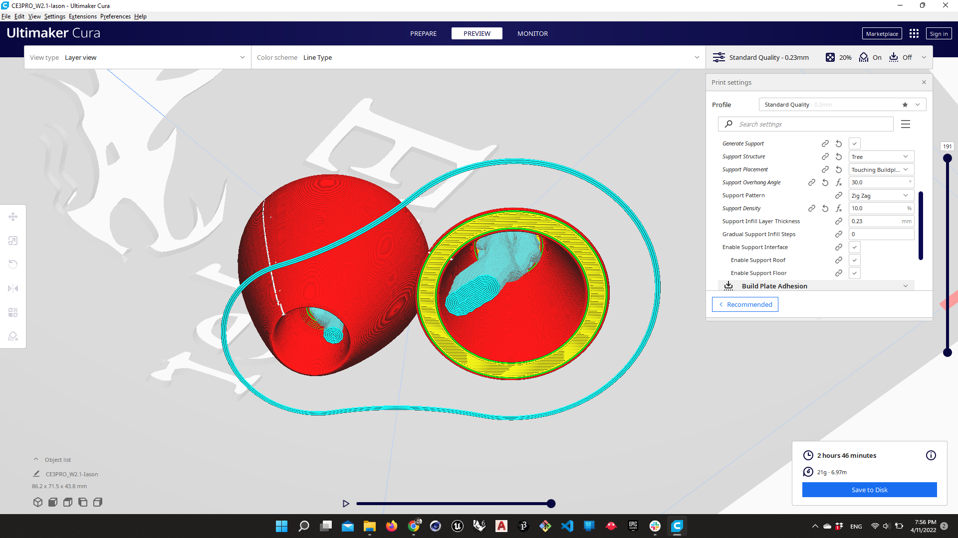Toggle Enable Support Interface checkbox

click(x=855, y=247)
